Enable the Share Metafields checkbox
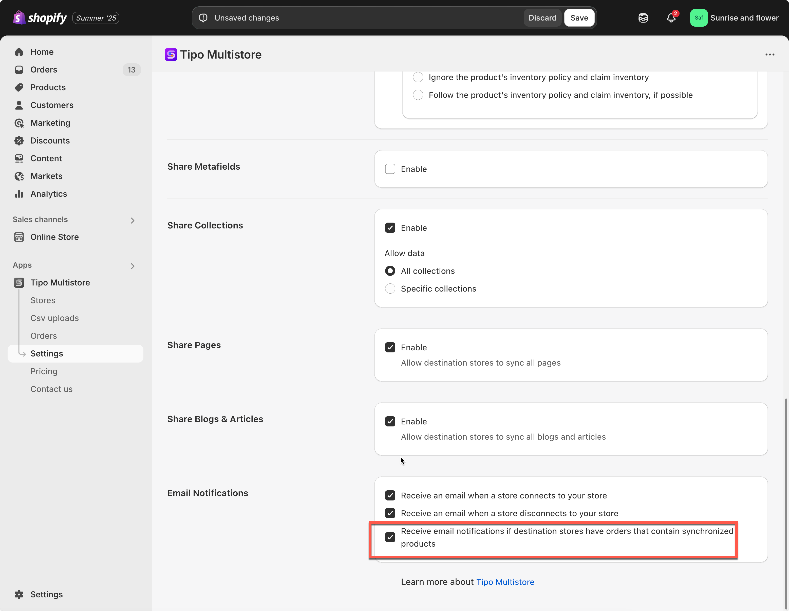 pos(390,169)
